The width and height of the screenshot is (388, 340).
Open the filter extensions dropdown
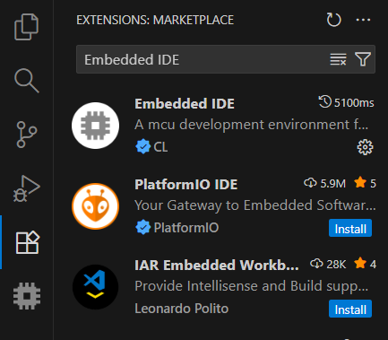pyautogui.click(x=363, y=59)
